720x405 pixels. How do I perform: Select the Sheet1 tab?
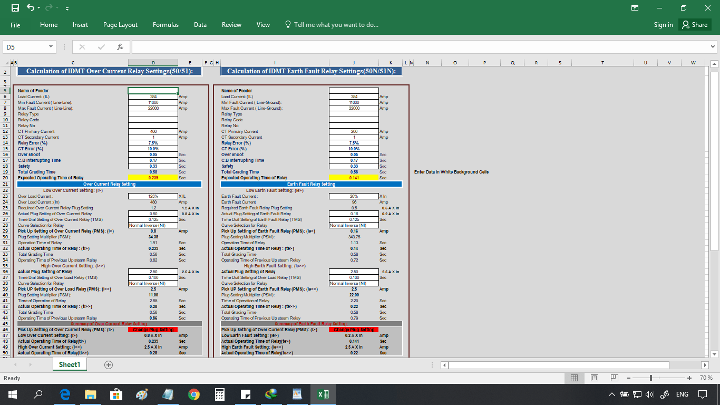pyautogui.click(x=69, y=364)
